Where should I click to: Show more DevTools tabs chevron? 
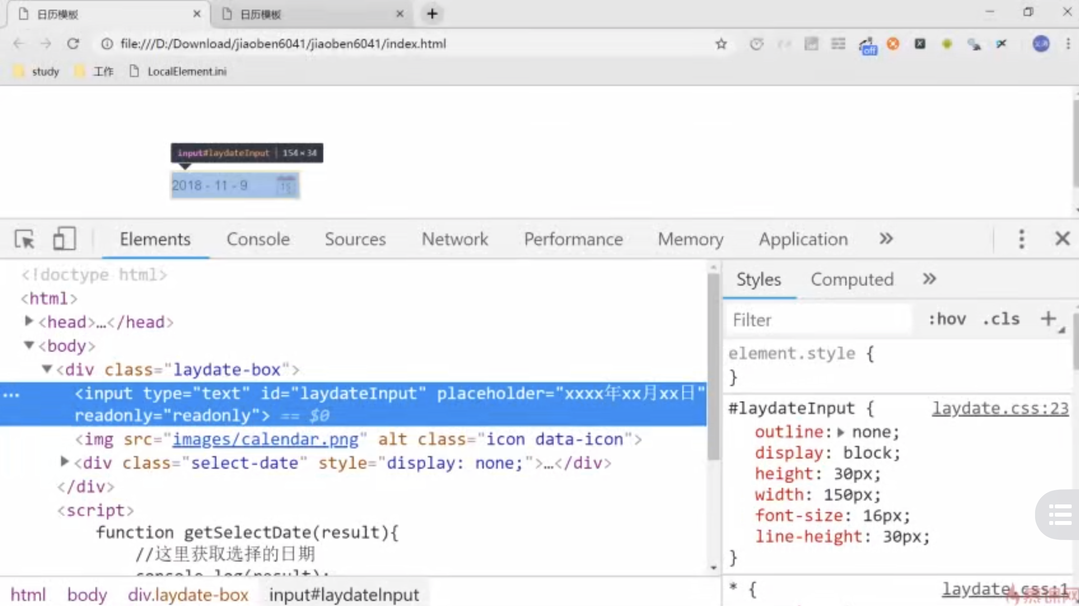886,239
